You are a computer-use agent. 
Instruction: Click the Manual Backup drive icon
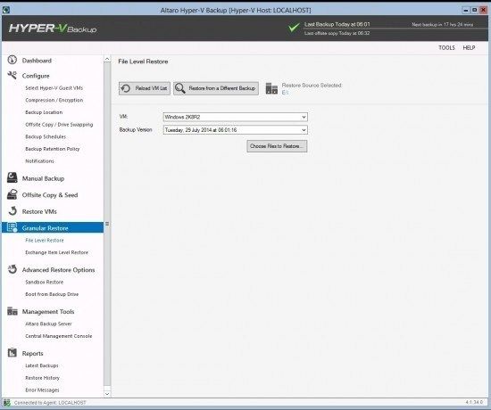[12, 178]
